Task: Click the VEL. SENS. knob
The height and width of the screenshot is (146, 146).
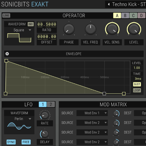Action: pos(112,29)
